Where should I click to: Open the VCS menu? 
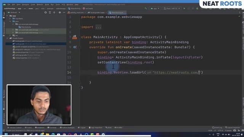pos(63,5)
